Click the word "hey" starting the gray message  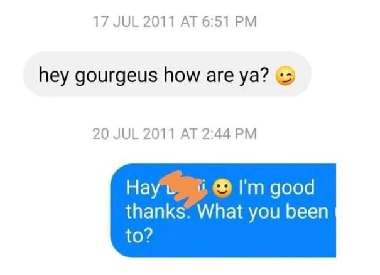coord(53,75)
